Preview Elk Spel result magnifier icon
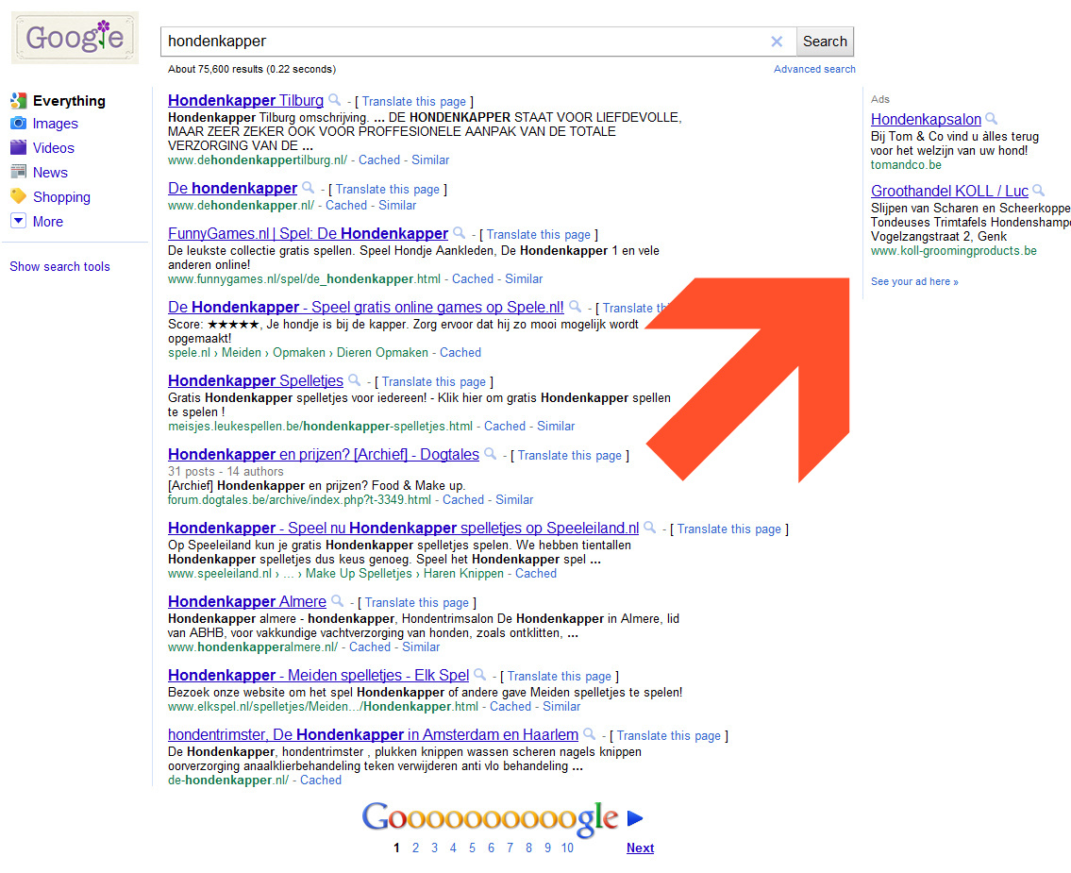Image resolution: width=1071 pixels, height=873 pixels. 479,675
